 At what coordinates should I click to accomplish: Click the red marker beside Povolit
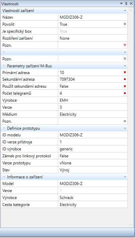[x=125, y=24]
